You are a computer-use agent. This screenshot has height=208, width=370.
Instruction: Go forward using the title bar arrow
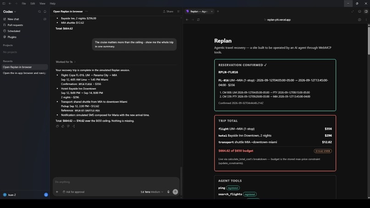click(16, 4)
